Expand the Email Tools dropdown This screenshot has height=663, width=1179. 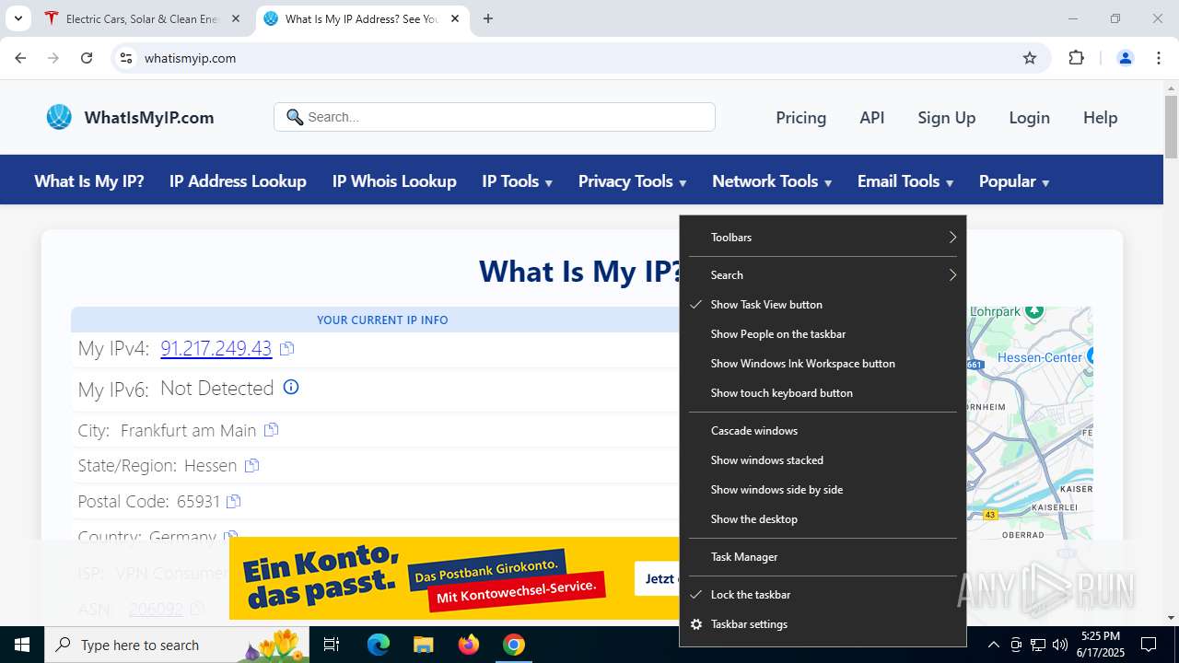tap(905, 181)
